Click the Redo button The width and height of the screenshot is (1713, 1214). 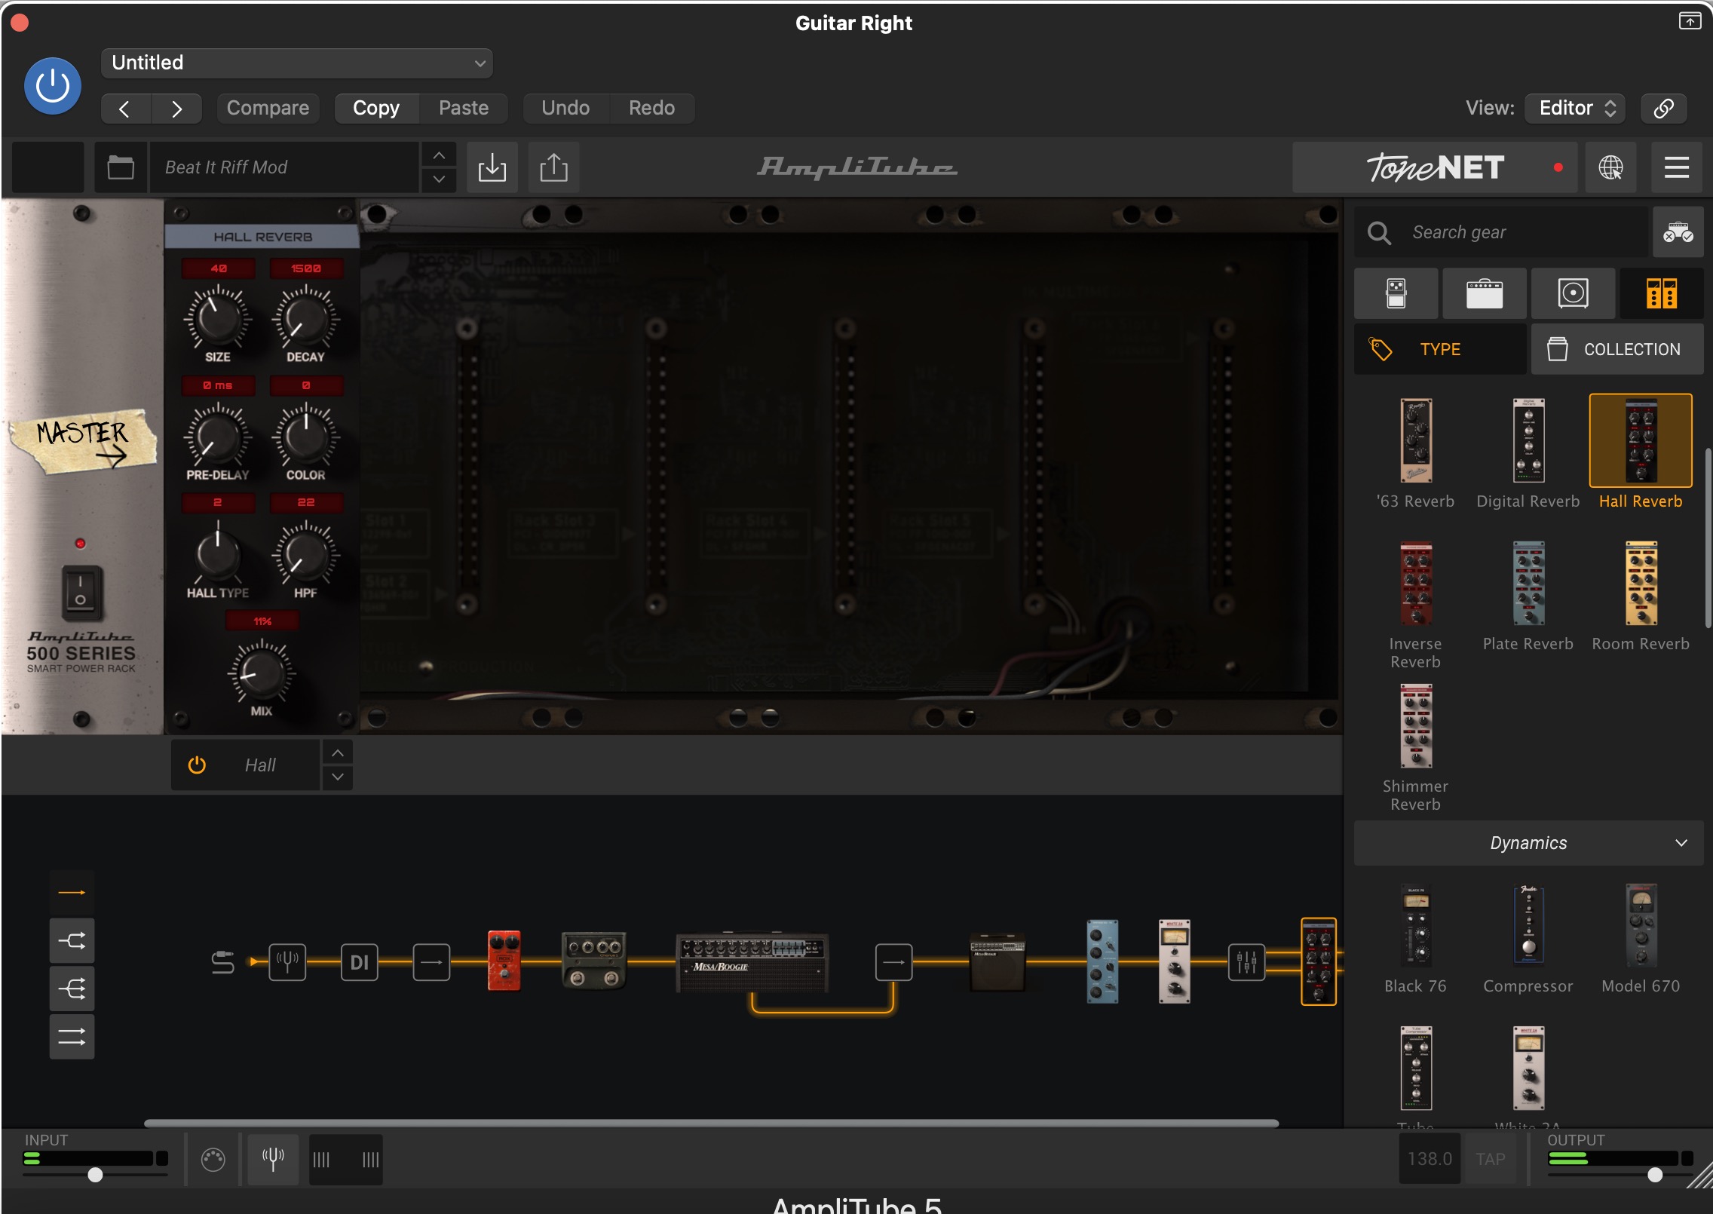pos(651,109)
